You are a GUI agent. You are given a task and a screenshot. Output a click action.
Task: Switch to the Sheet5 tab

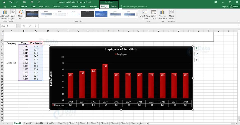click(124, 123)
